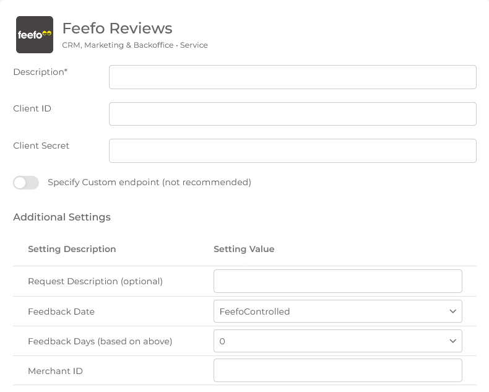
Task: Expand the Feedback Days dropdown
Action: pos(337,341)
